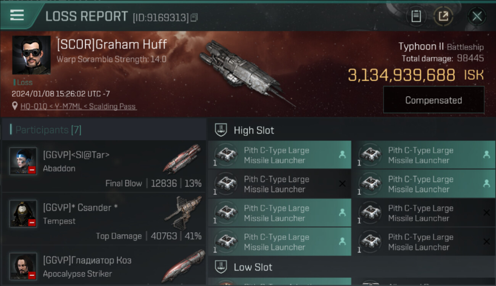496x286 pixels.
Task: Select the High Slot section header
Action: click(x=254, y=130)
